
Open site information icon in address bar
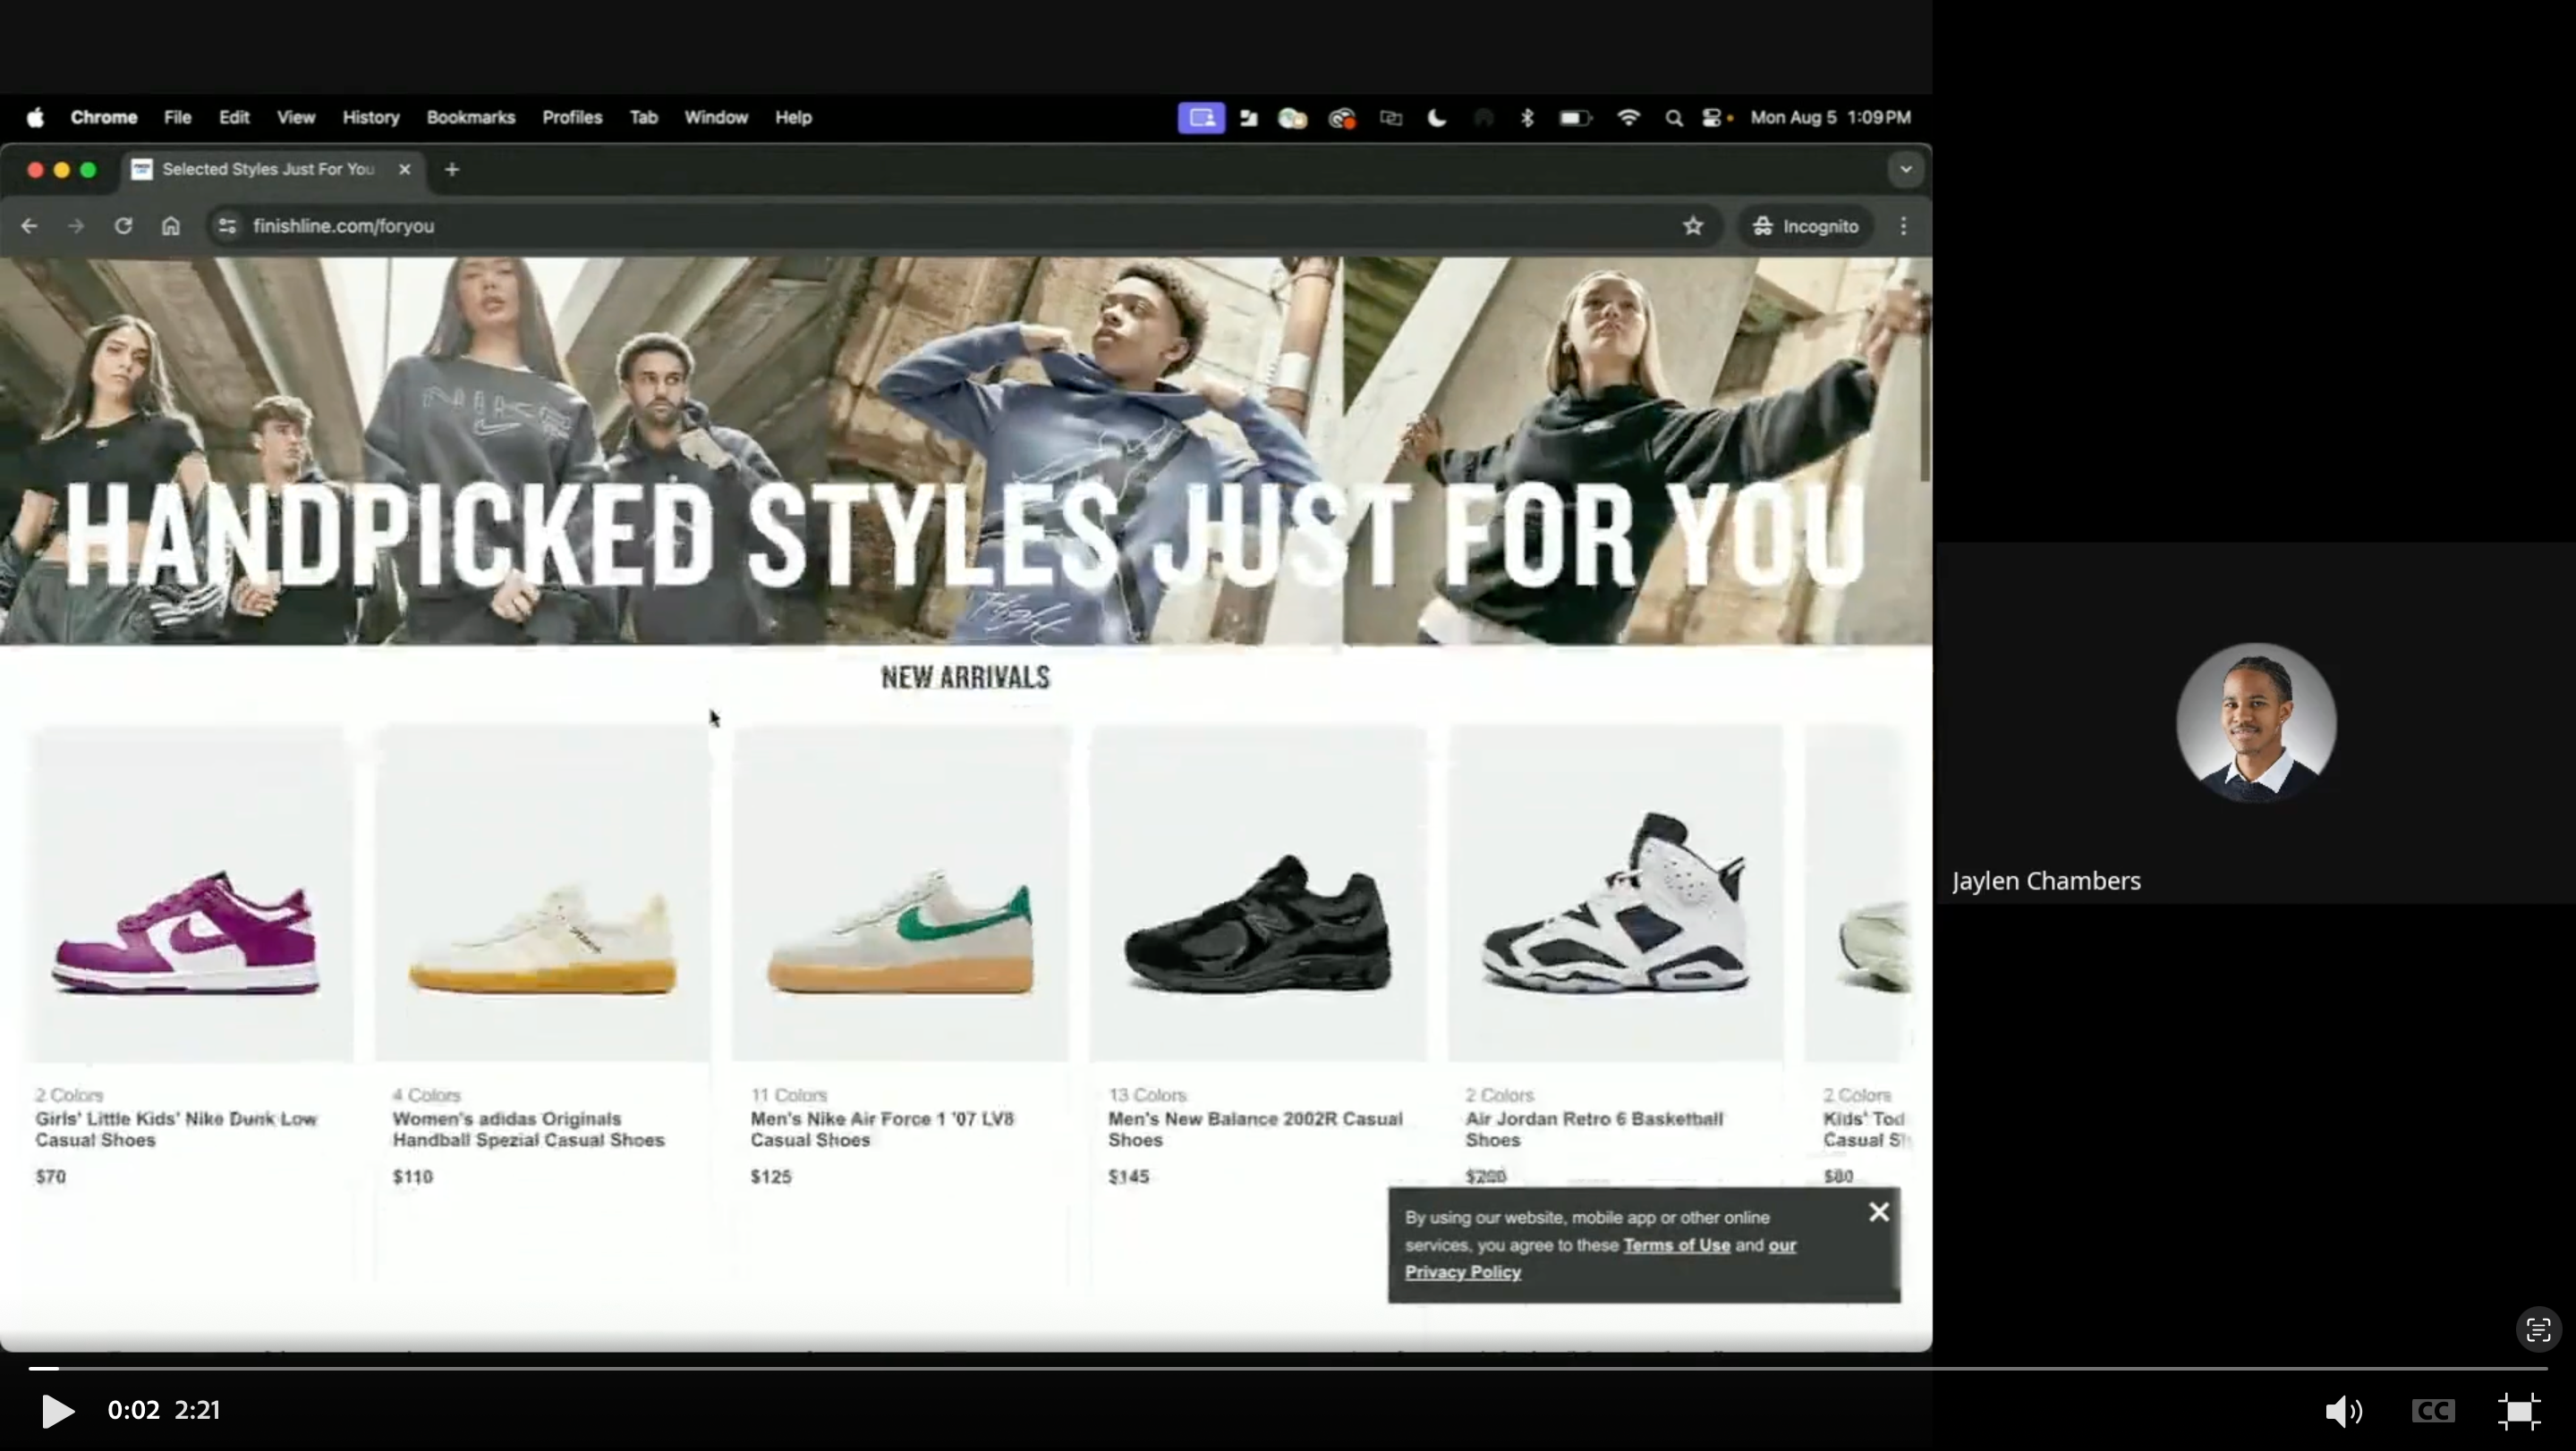227,226
